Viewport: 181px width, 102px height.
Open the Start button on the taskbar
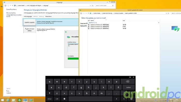click(x=2, y=100)
